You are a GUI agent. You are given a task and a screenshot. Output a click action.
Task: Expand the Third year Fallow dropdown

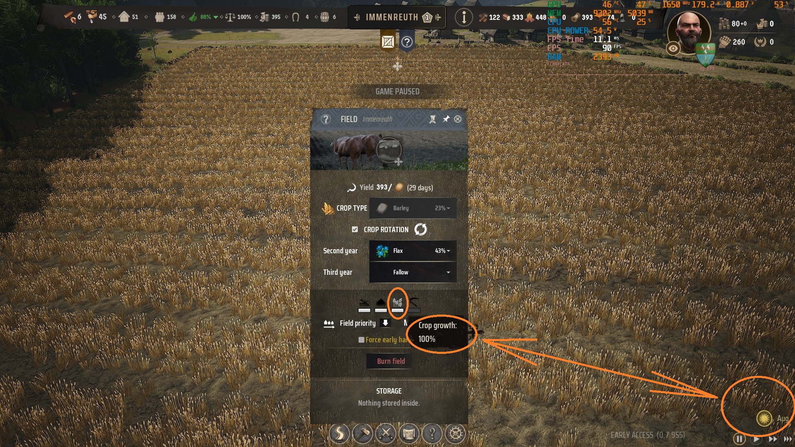pos(413,272)
